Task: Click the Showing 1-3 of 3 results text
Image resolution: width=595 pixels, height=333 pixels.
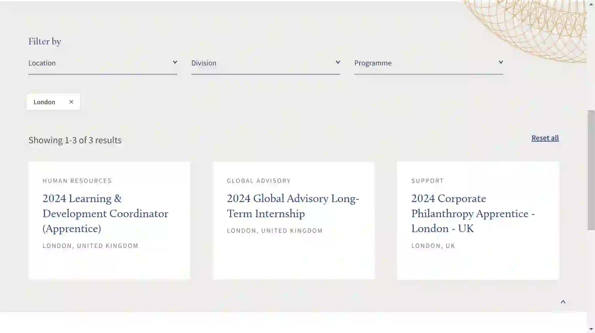Action: [x=75, y=140]
